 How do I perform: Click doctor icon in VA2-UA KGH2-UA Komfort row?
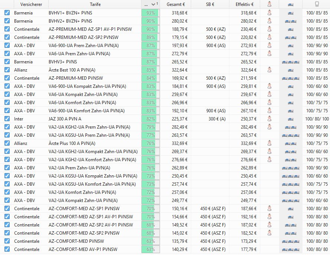pos(269,159)
